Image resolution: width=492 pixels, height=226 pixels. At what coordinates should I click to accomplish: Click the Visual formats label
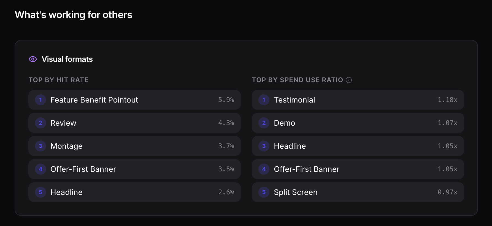pyautogui.click(x=67, y=59)
